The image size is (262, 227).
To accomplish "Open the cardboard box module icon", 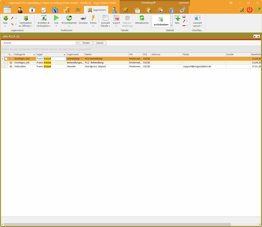I will coord(78,10).
